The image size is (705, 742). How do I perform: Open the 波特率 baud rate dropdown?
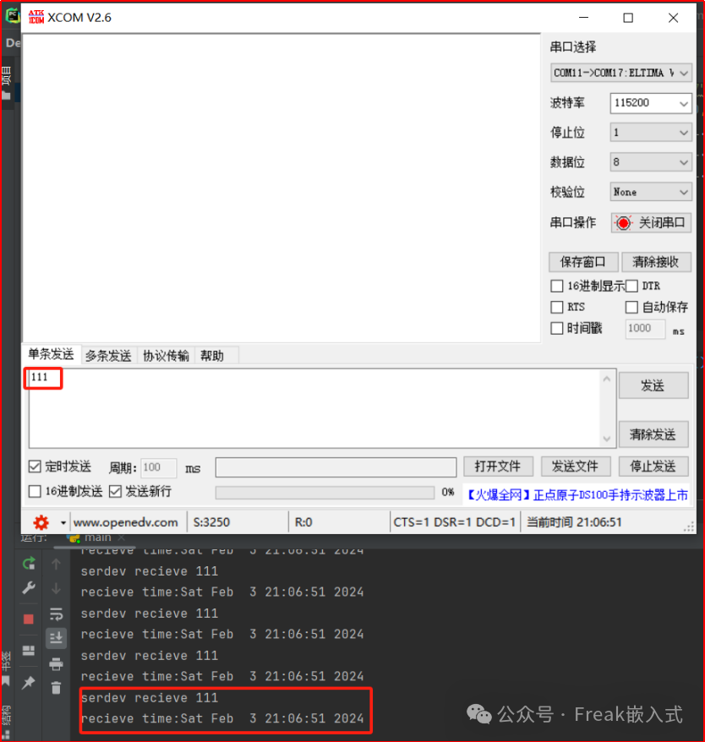tap(650, 103)
